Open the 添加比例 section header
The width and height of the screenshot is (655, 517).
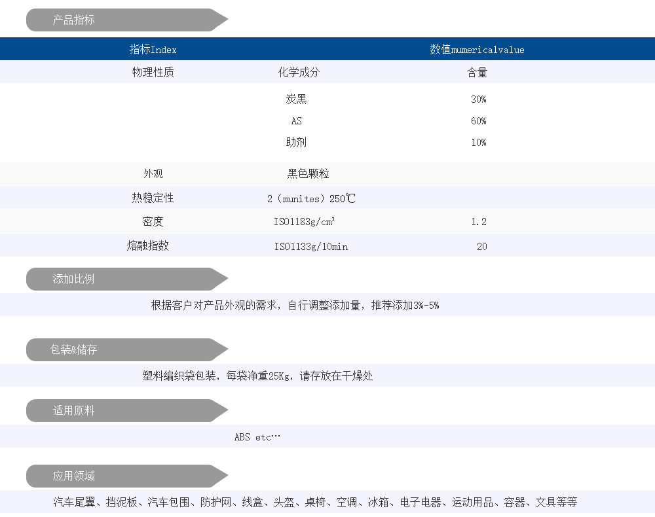tap(73, 279)
